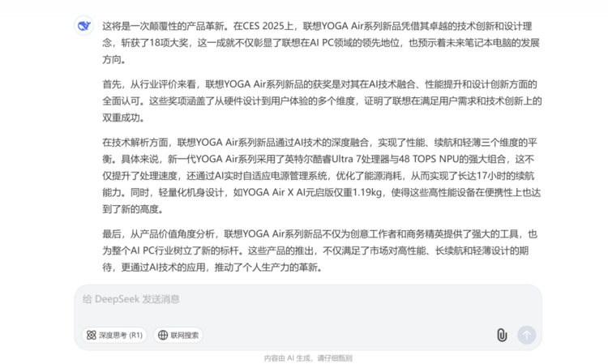Enable 深度思考 (R1) mode
The image size is (608, 364).
114,336
